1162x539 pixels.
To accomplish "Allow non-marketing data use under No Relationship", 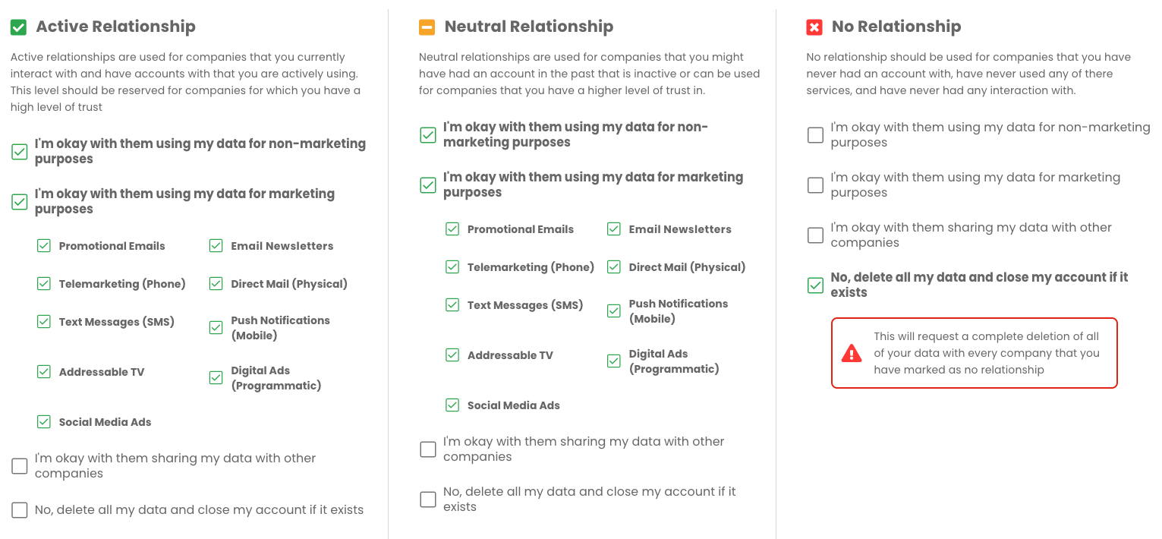I will [x=815, y=135].
